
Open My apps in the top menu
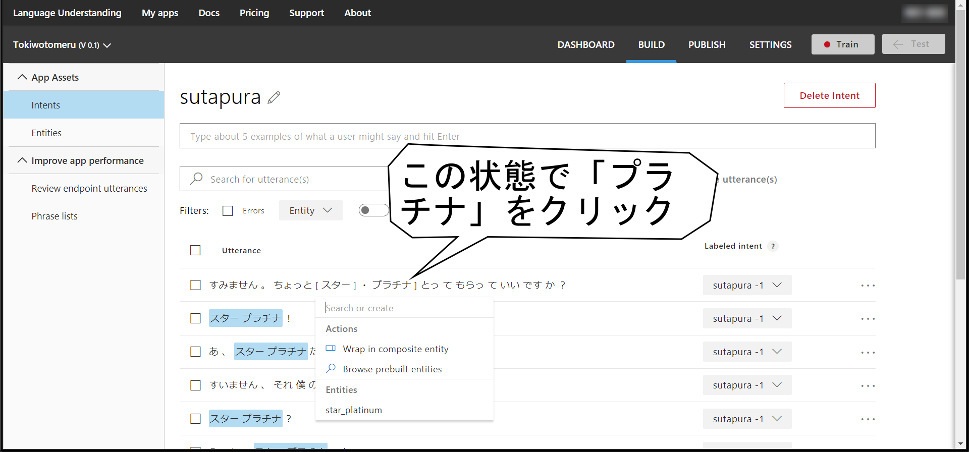tap(160, 13)
